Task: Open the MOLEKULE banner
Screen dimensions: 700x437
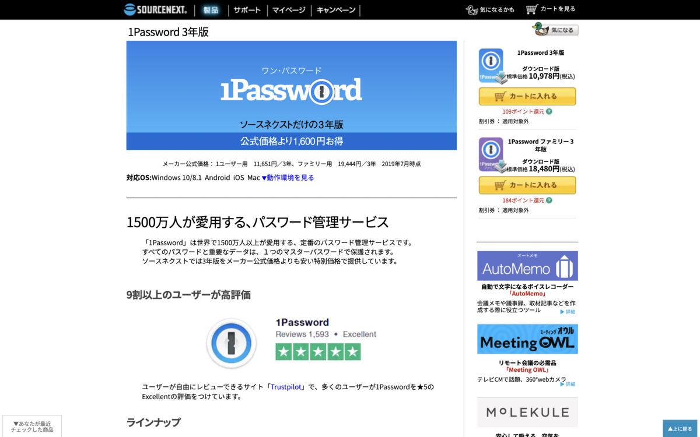Action: coord(527,413)
